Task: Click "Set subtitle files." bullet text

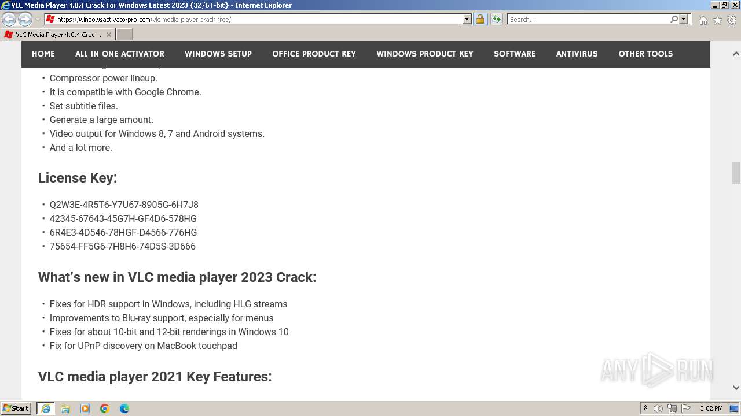Action: (x=84, y=106)
